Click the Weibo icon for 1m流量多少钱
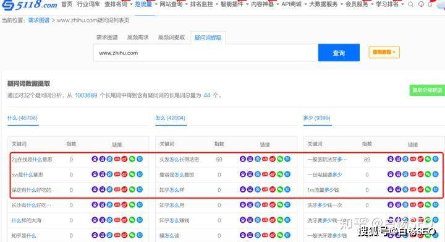This screenshot has width=445, height=242. pos(420,189)
